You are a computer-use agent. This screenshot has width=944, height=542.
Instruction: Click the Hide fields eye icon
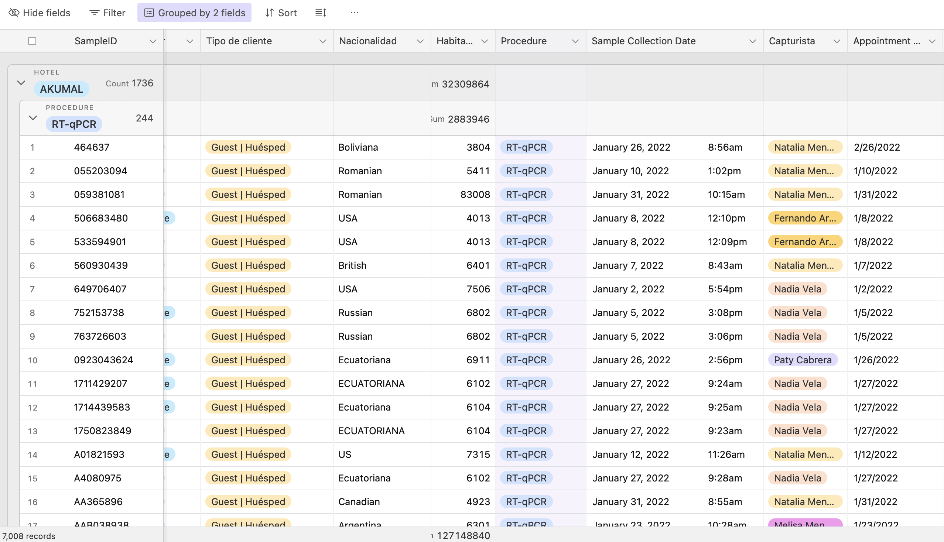[x=14, y=13]
